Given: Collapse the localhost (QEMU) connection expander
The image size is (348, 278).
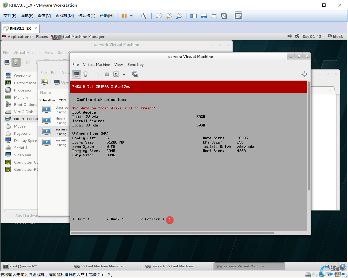Looking at the screenshot, I should tap(40, 100).
